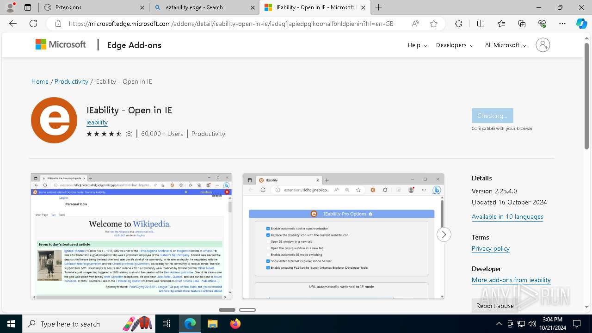
Task: Open the ieability publisher link
Action: pyautogui.click(x=97, y=122)
